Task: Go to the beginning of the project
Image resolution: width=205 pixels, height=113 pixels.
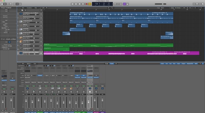Action: click(x=79, y=4)
